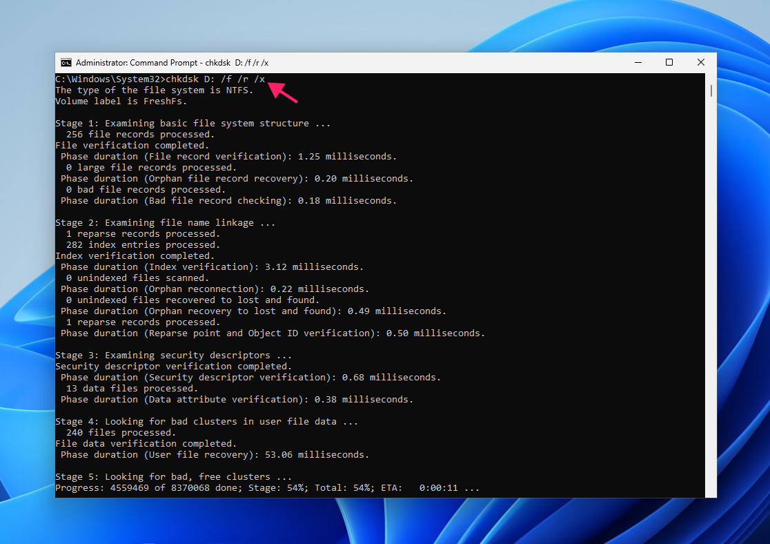Screen dimensions: 770x544
Task: Click 'Volume label is FreshFs.' line
Action: coord(121,101)
